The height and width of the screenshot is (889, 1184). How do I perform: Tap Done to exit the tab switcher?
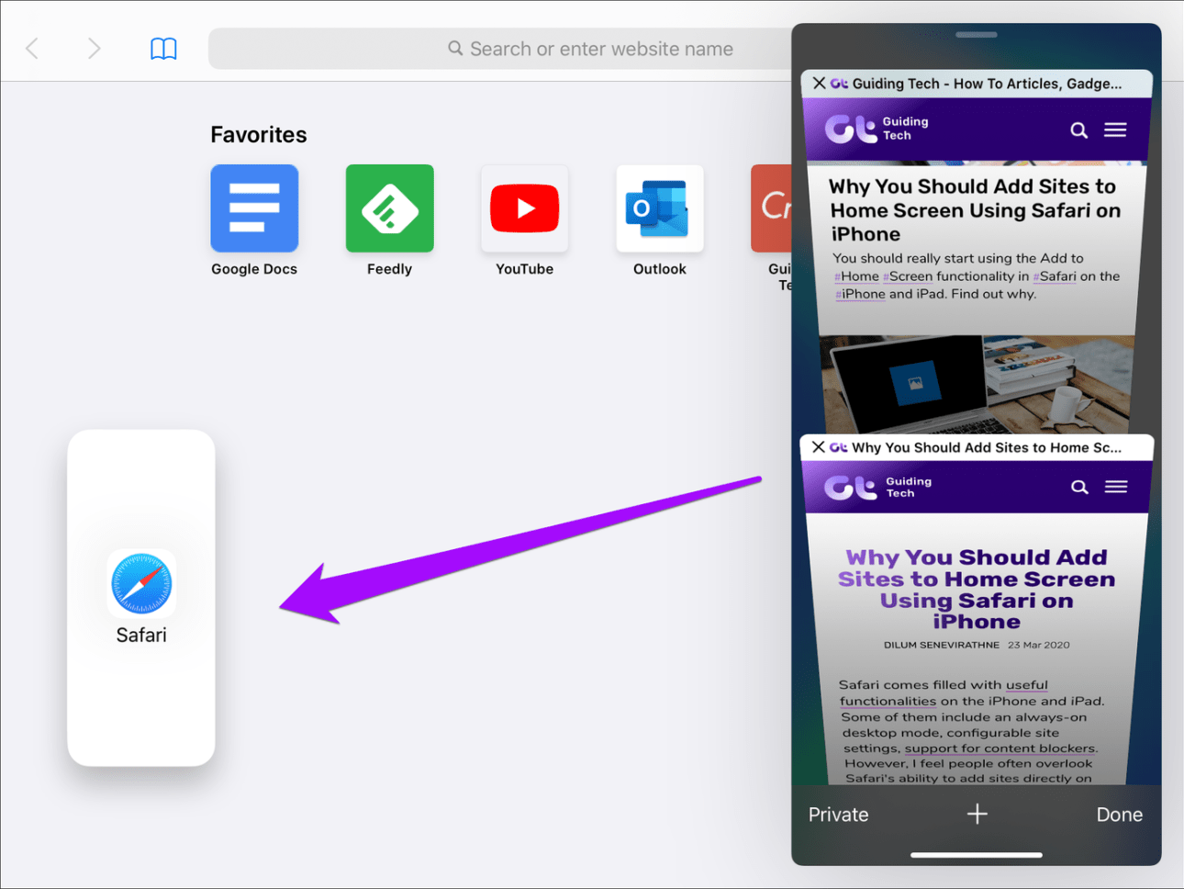(x=1119, y=815)
